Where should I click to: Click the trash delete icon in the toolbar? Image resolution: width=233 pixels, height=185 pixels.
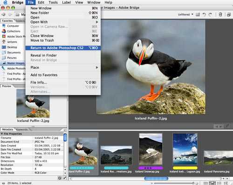[220, 14]
